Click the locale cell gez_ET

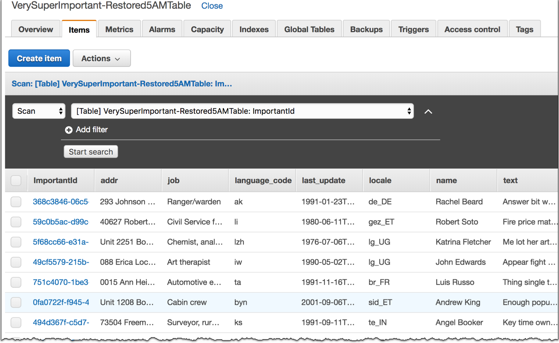pos(381,222)
